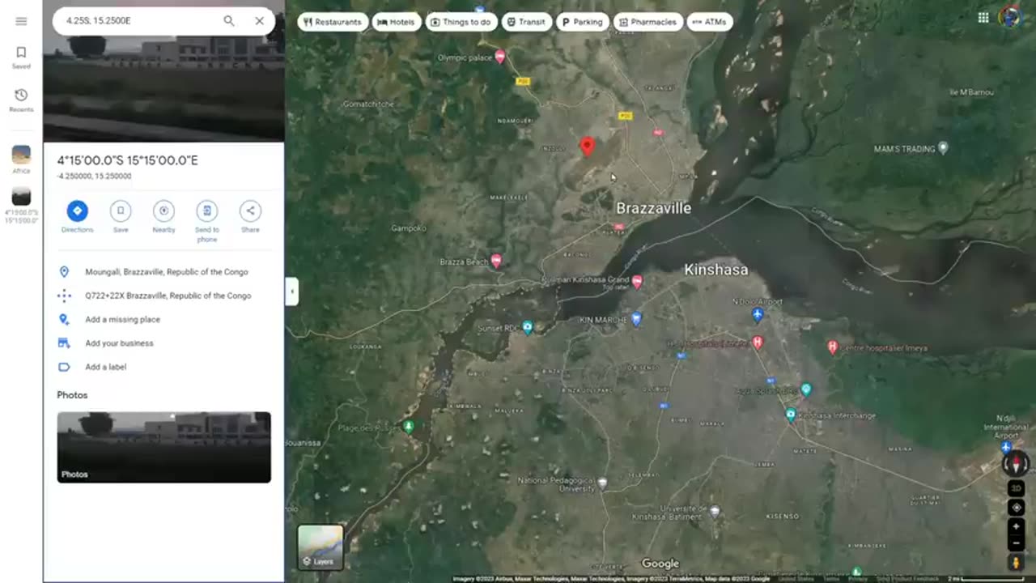This screenshot has width=1036, height=583.
Task: Collapse the side panel arrow
Action: coord(291,291)
